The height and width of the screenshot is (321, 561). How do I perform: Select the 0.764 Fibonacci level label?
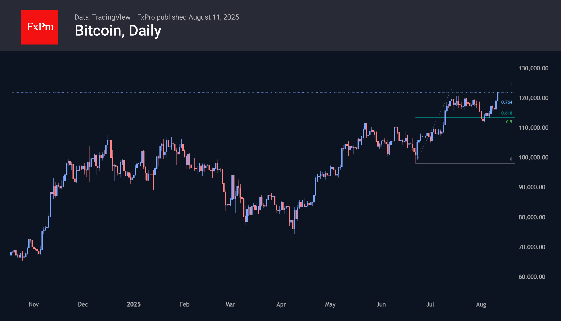507,102
